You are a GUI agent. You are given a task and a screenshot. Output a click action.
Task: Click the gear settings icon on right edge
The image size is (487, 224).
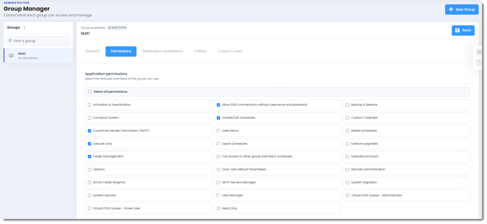[x=479, y=52]
